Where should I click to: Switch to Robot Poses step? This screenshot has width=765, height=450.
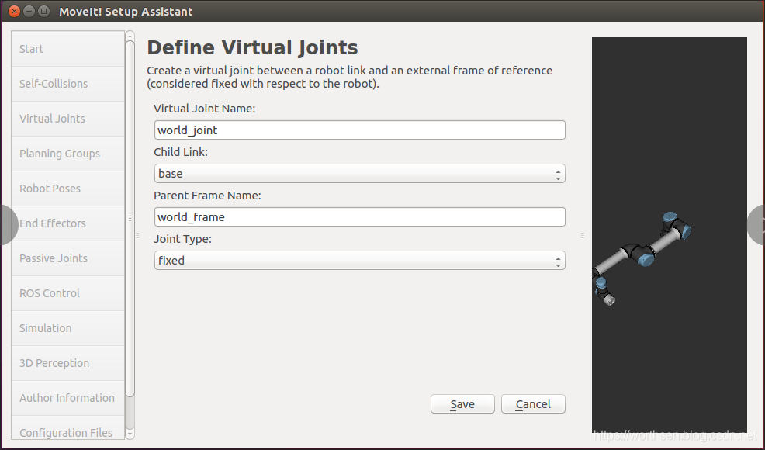pos(67,189)
